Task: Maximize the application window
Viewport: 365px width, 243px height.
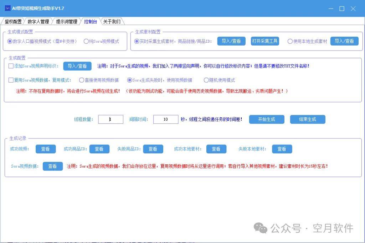Action: pos(341,9)
